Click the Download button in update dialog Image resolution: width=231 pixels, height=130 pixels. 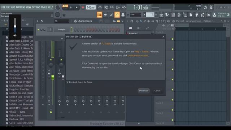coord(144,91)
